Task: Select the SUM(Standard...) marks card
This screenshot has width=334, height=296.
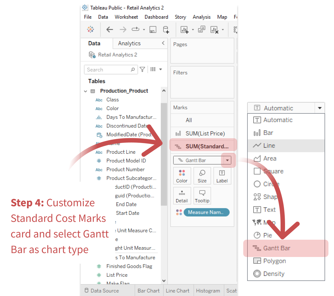Action: (203, 146)
